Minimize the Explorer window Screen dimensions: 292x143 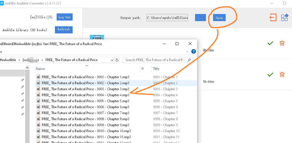click(x=164, y=44)
